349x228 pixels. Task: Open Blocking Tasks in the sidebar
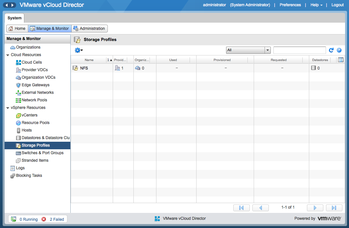point(29,176)
